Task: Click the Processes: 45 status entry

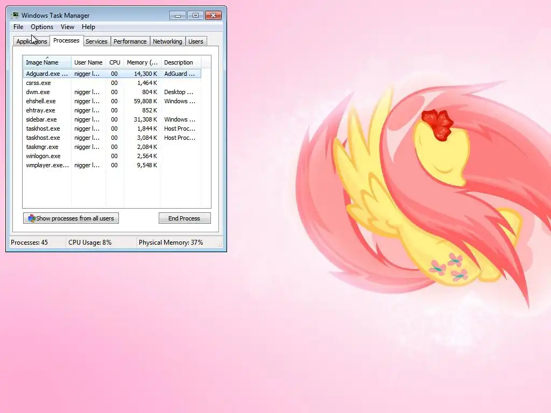Action: [x=29, y=243]
